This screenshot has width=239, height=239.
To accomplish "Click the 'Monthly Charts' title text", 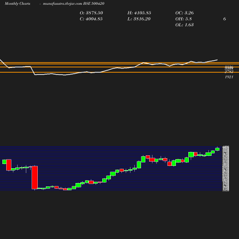I will 17,3.
